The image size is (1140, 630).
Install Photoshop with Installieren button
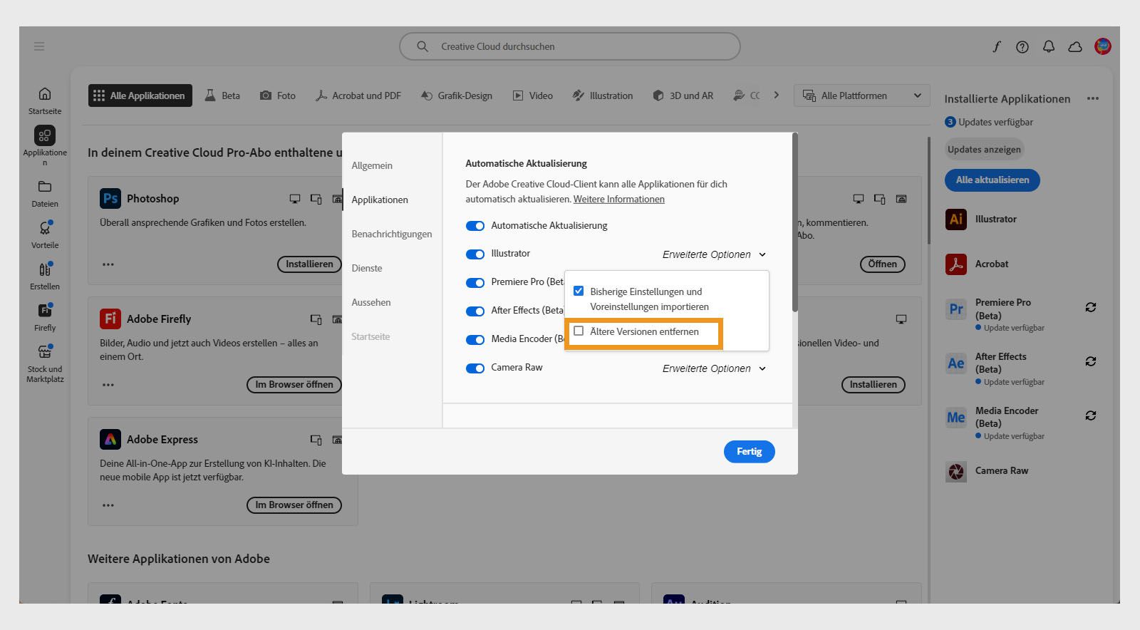click(x=309, y=264)
